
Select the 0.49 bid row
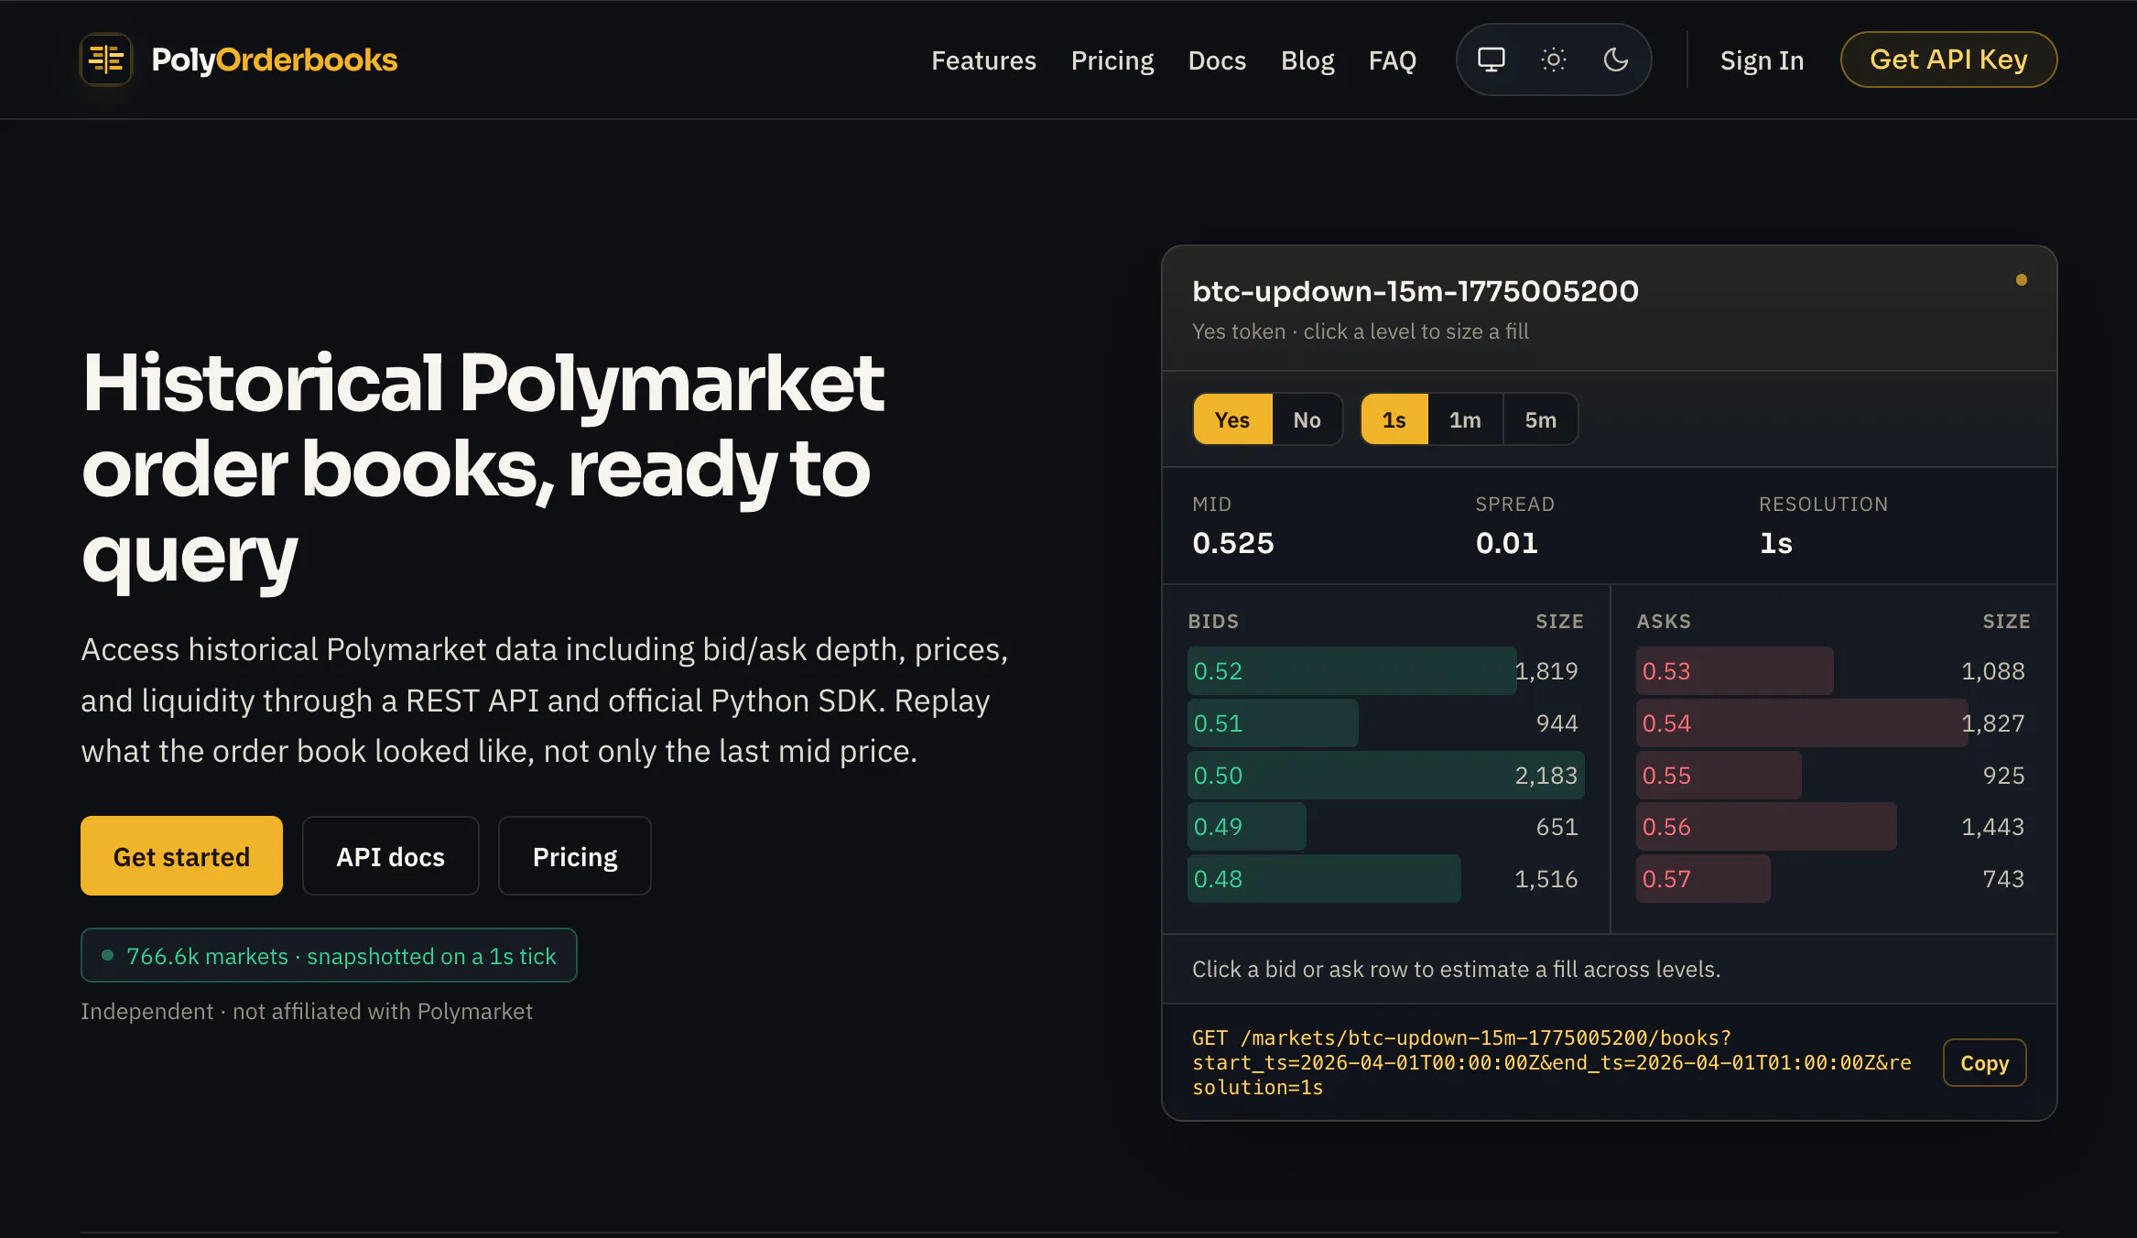coord(1385,827)
